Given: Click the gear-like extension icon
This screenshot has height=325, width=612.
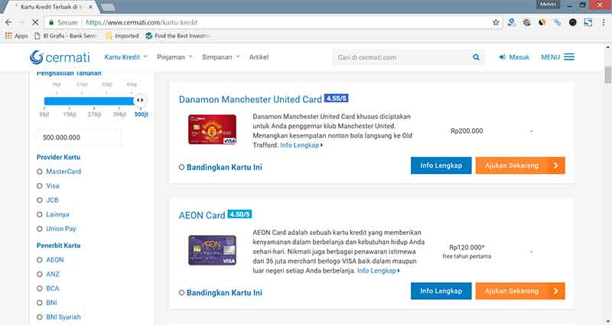Looking at the screenshot, I should 526,23.
